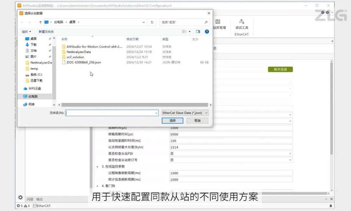Click the back arrow in file dialog
Image resolution: width=351 pixels, height=211 pixels.
pos(22,22)
